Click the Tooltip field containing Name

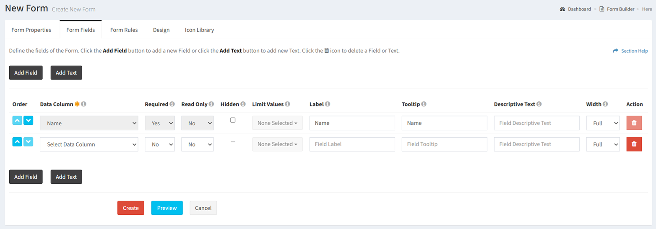click(445, 123)
